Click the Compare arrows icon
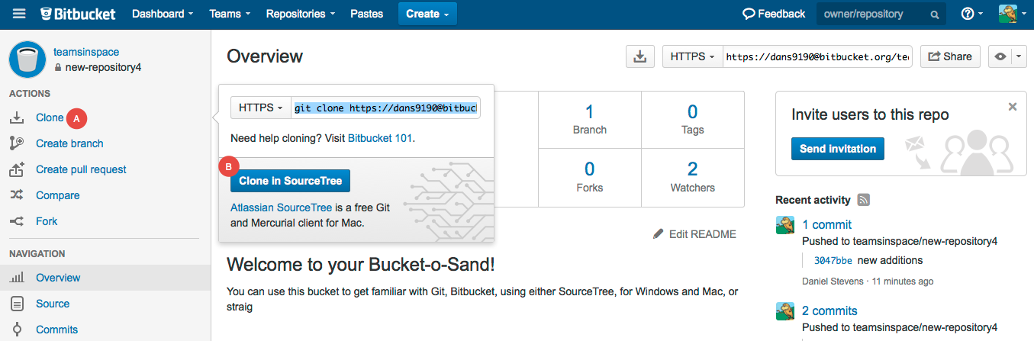 tap(17, 195)
